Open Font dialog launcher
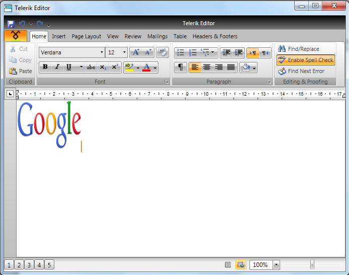349x275 pixels. tap(166, 82)
